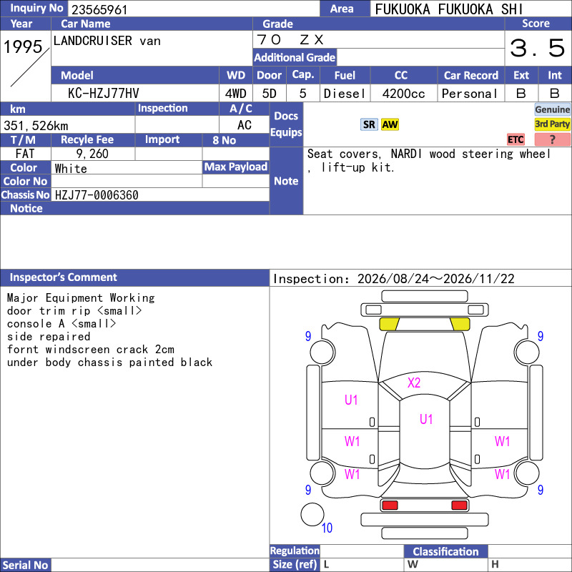
Task: Click the Inquiry No value 23565961
Action: click(99, 9)
